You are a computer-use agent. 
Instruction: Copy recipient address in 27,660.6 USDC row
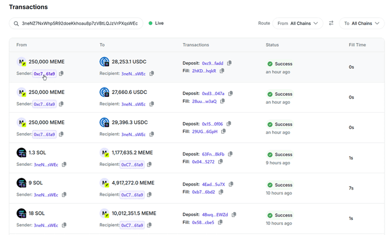coord(152,104)
